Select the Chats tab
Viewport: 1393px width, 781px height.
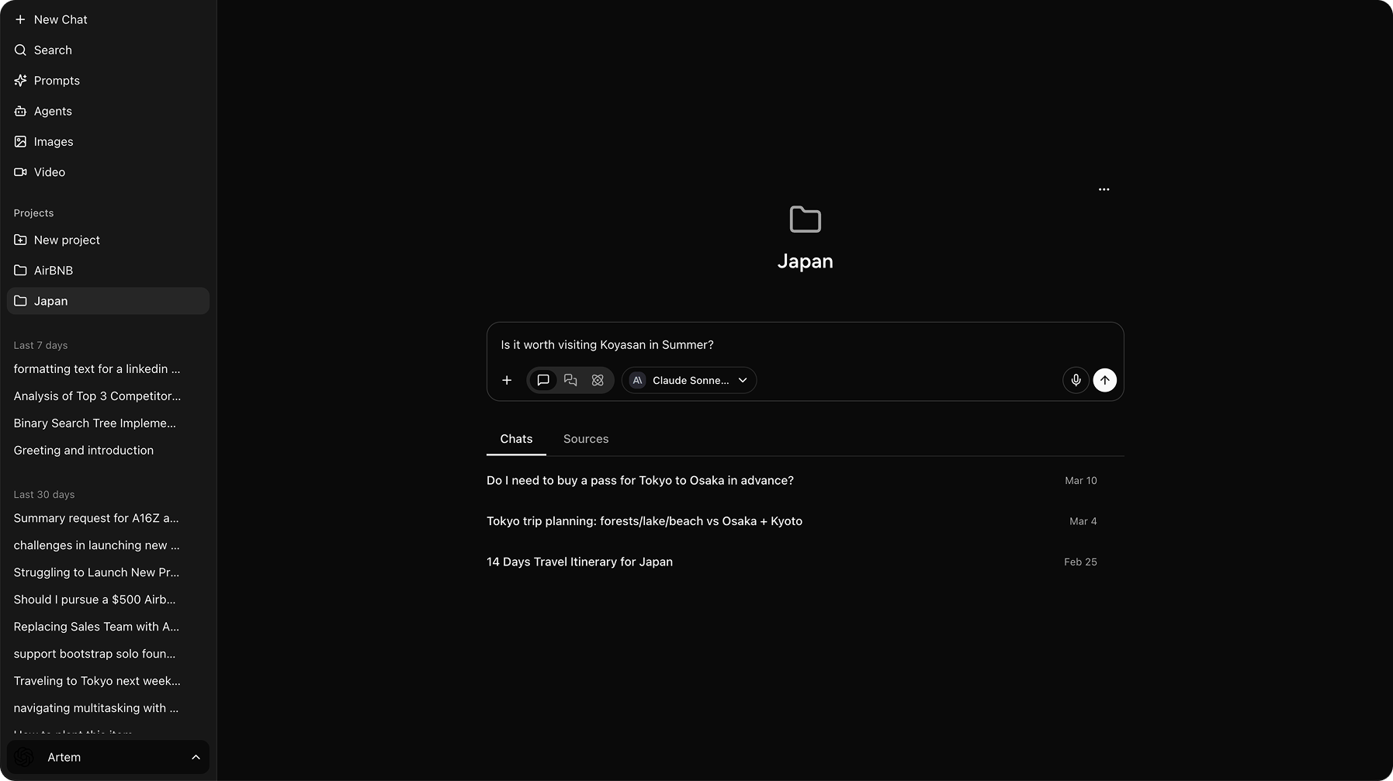click(x=516, y=439)
